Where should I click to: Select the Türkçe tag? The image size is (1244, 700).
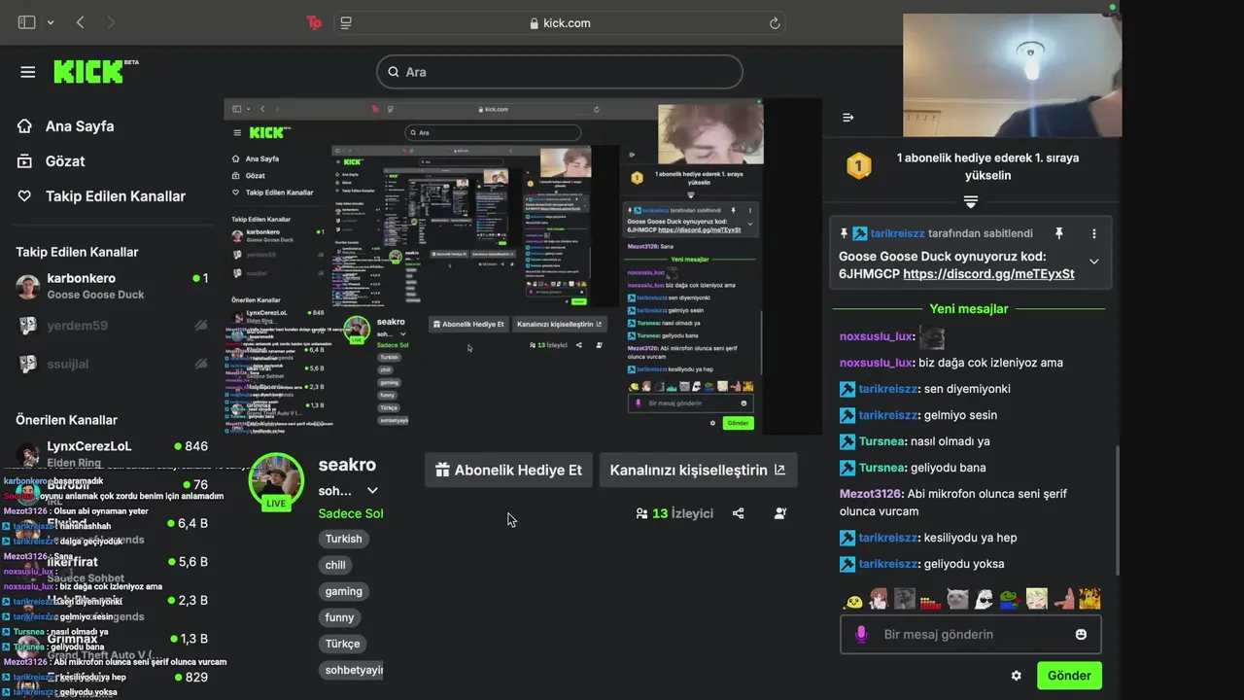coord(343,644)
